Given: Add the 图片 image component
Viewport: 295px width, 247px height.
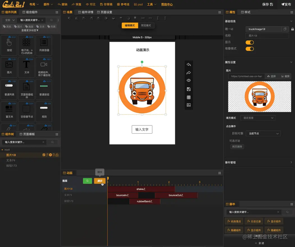Looking at the screenshot, I should tap(9, 67).
